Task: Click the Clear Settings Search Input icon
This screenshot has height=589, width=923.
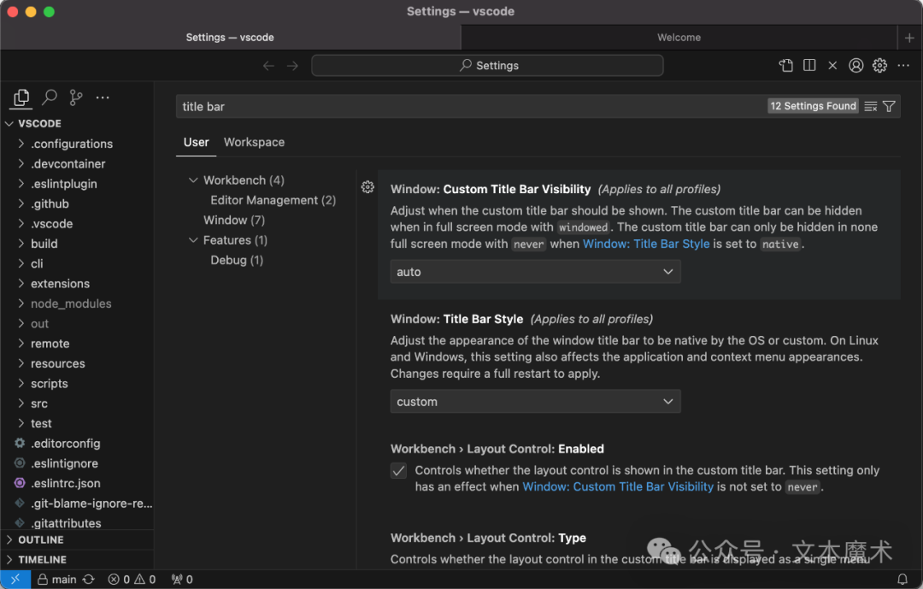Action: click(869, 105)
